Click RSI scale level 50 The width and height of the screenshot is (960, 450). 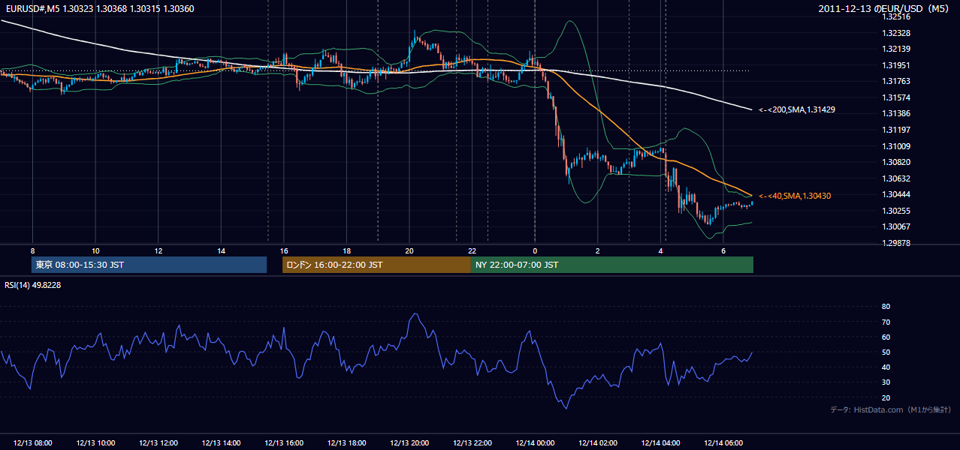(886, 352)
